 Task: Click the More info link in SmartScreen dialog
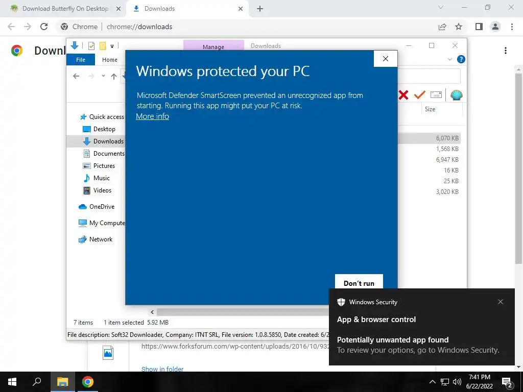tap(152, 116)
